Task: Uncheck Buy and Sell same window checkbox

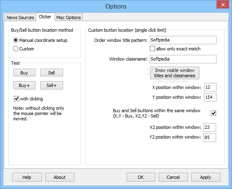Action: pos(213,113)
